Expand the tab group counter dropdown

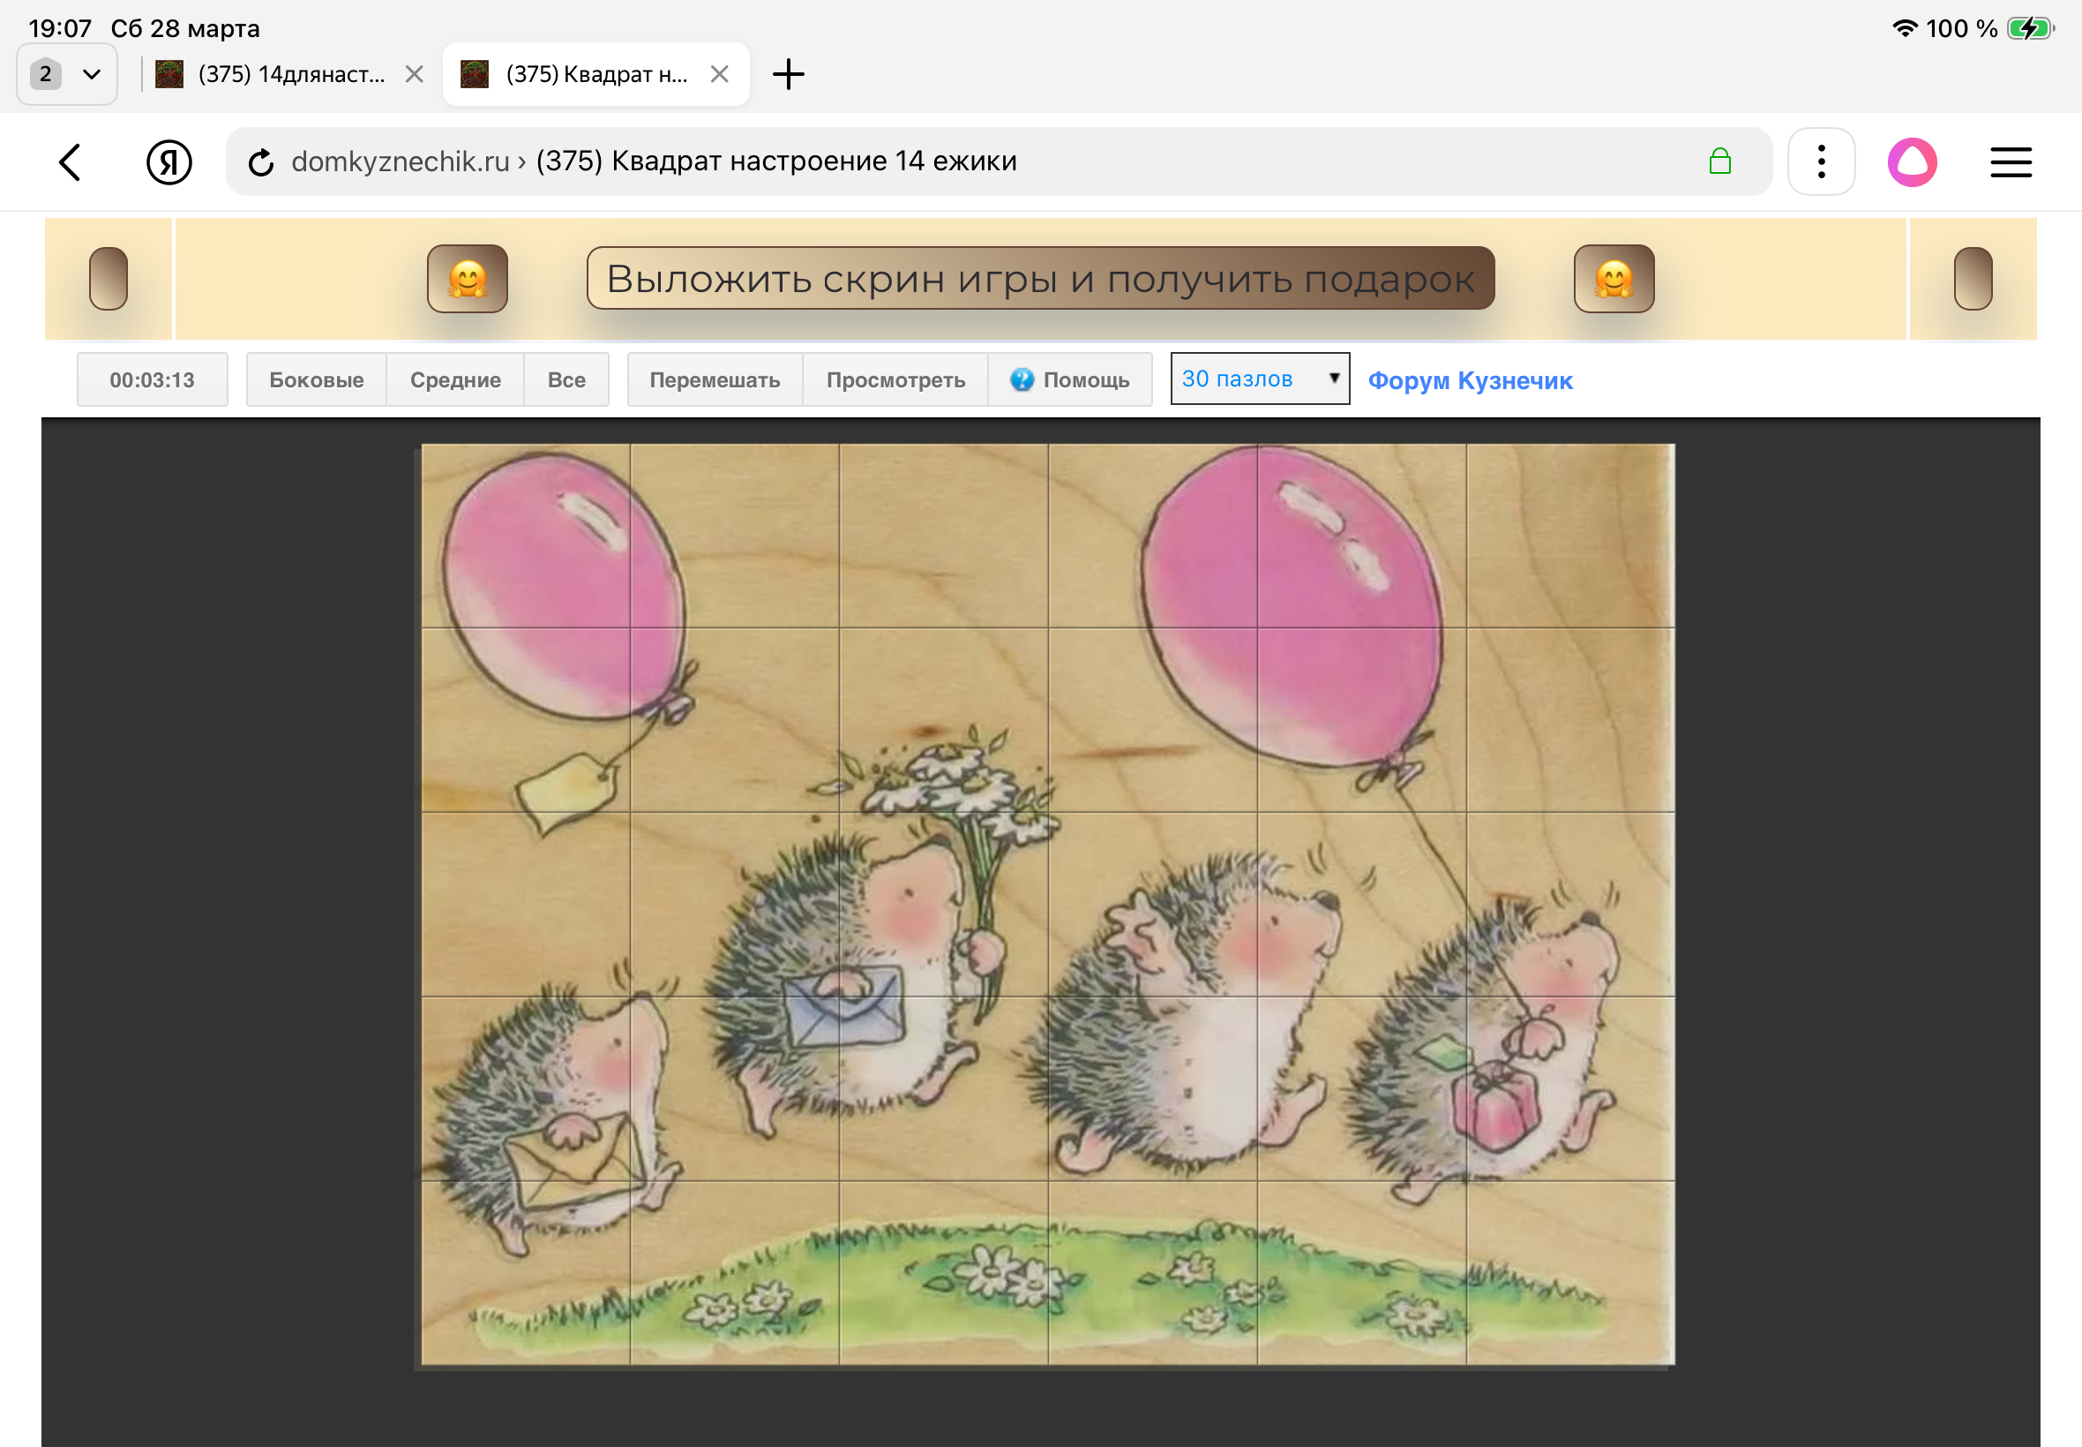pyautogui.click(x=67, y=74)
